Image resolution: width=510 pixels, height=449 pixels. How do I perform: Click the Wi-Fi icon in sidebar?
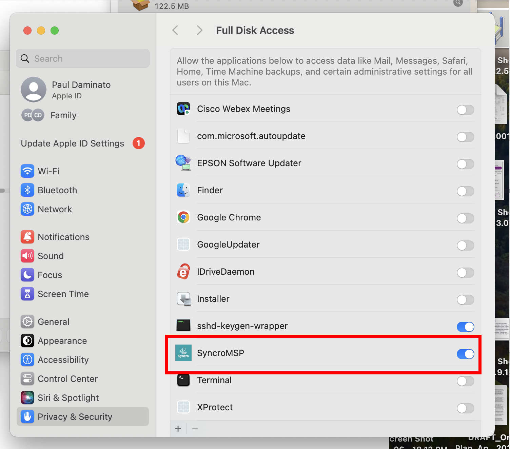pyautogui.click(x=27, y=171)
